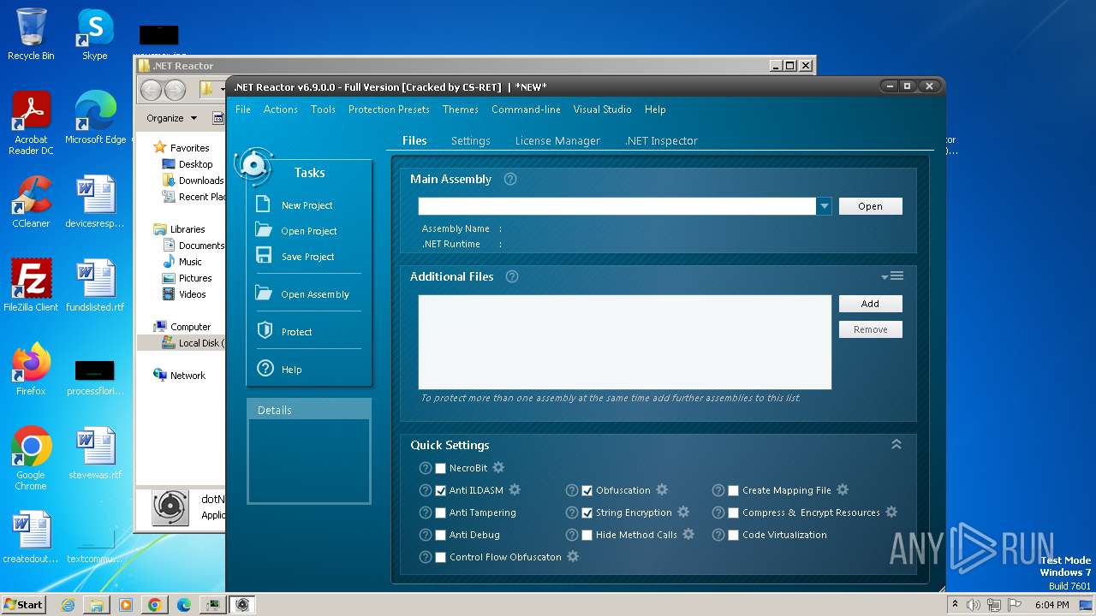Select the Acrobat Reader DC desktop icon
This screenshot has height=616, width=1096.
click(31, 123)
